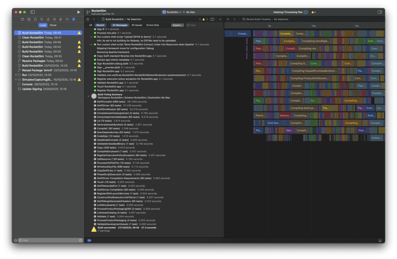This screenshot has height=259, width=397.
Task: Click the Run (play) button
Action: (x=79, y=12)
